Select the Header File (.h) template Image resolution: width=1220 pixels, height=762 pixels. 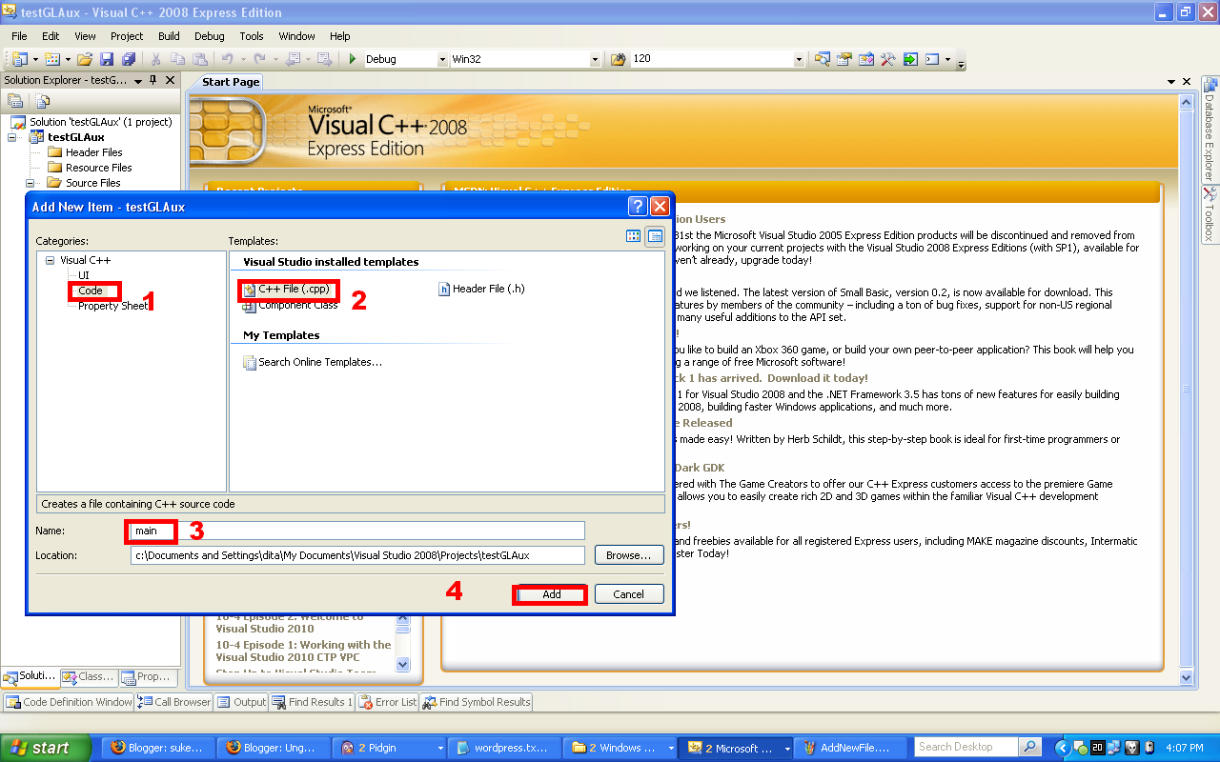tap(481, 289)
